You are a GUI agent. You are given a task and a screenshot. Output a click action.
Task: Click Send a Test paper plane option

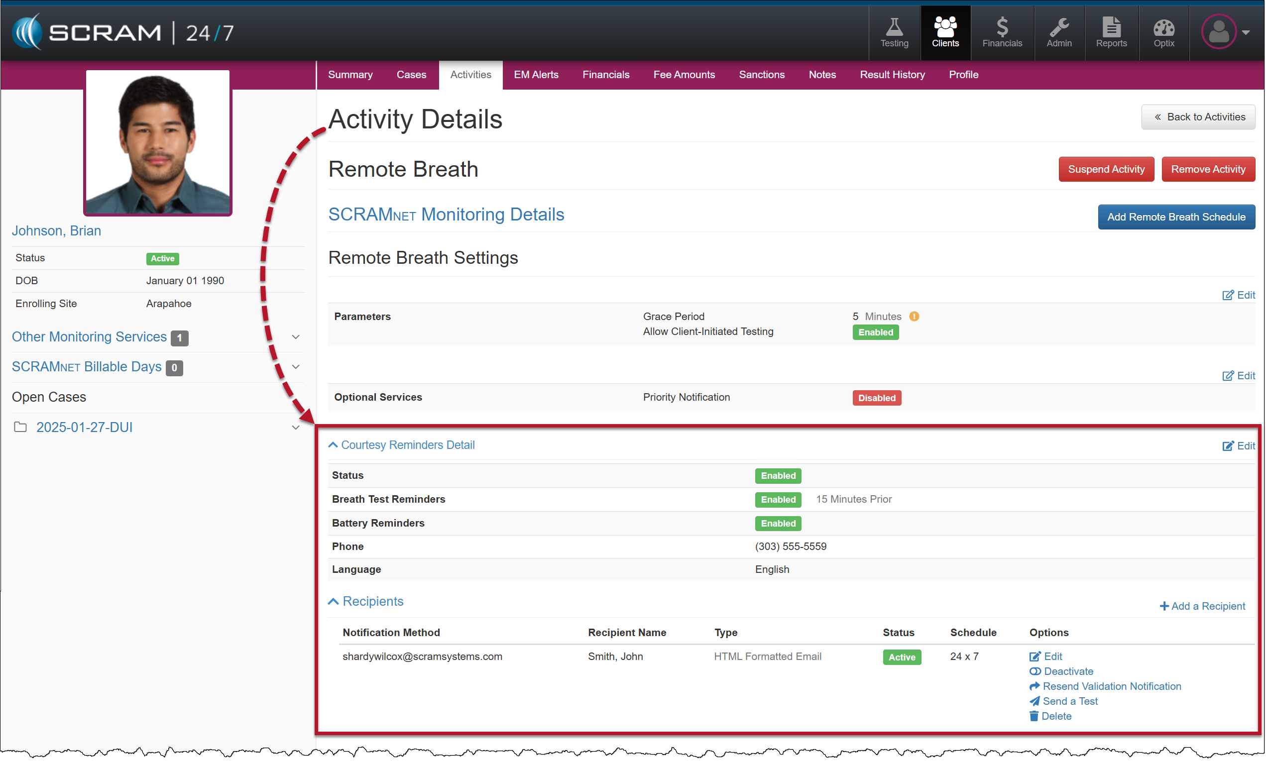tap(1063, 701)
